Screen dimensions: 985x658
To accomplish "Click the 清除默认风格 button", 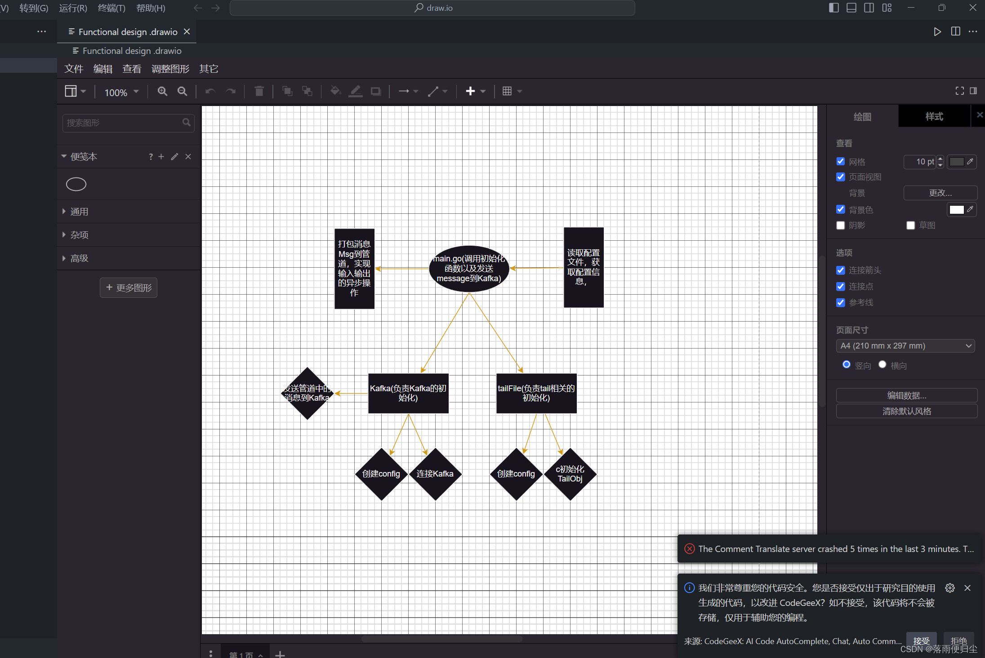I will point(907,411).
